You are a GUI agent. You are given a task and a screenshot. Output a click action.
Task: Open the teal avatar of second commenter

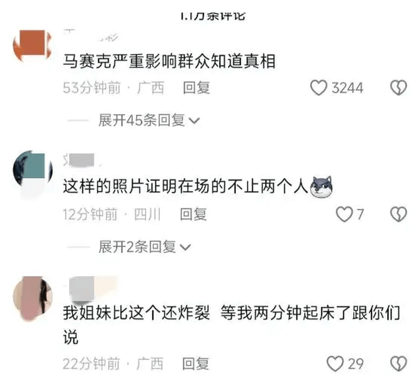[33, 170]
